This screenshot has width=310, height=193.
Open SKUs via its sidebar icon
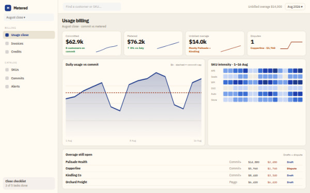click(7, 69)
